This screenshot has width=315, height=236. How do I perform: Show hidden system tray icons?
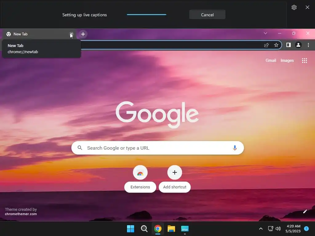click(261, 229)
